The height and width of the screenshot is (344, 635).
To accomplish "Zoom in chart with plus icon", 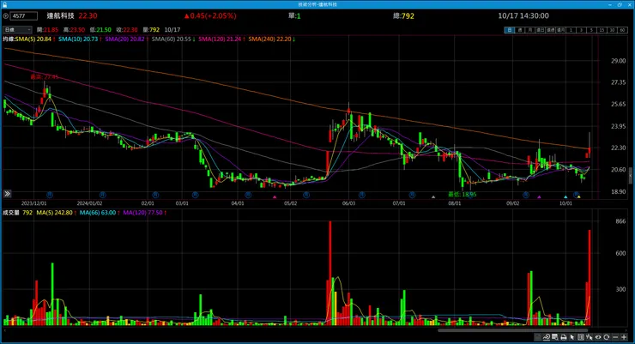I will (624, 337).
